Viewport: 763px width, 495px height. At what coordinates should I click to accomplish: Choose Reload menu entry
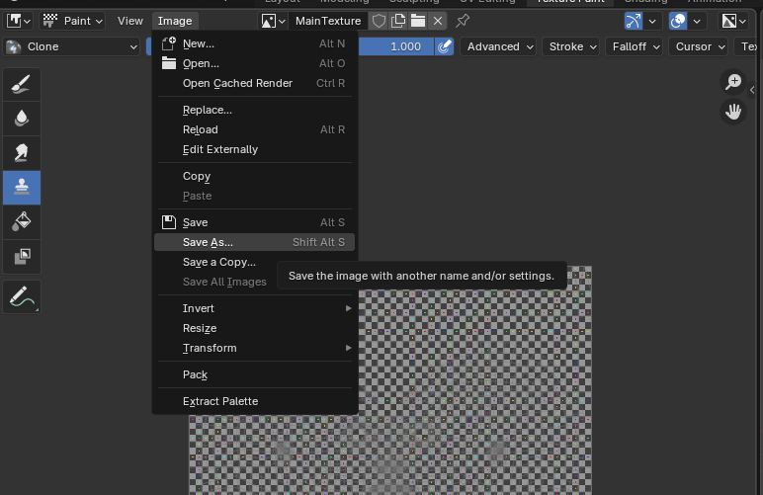tap(254, 129)
